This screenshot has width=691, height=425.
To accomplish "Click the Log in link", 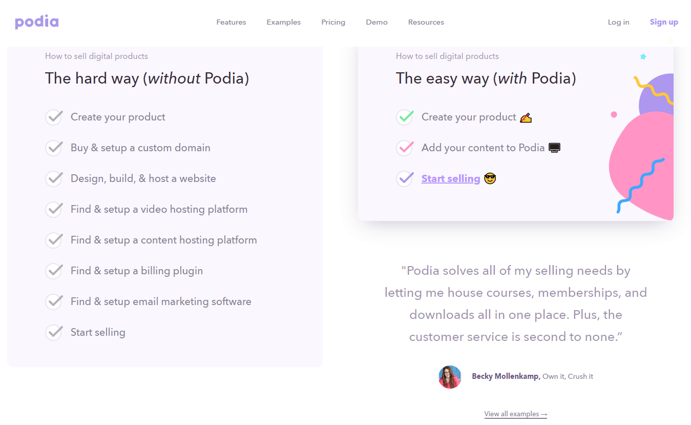I will click(619, 22).
